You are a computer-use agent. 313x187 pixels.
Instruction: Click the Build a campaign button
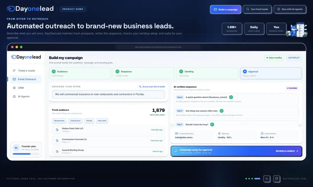[226, 9]
